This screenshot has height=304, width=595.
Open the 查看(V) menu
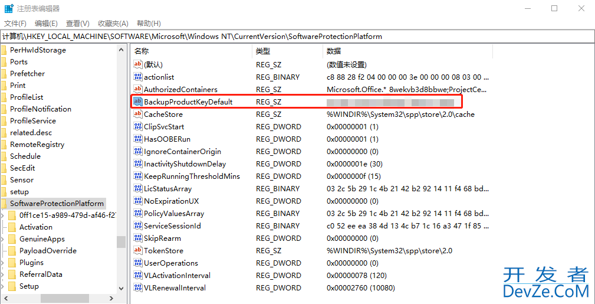(77, 24)
